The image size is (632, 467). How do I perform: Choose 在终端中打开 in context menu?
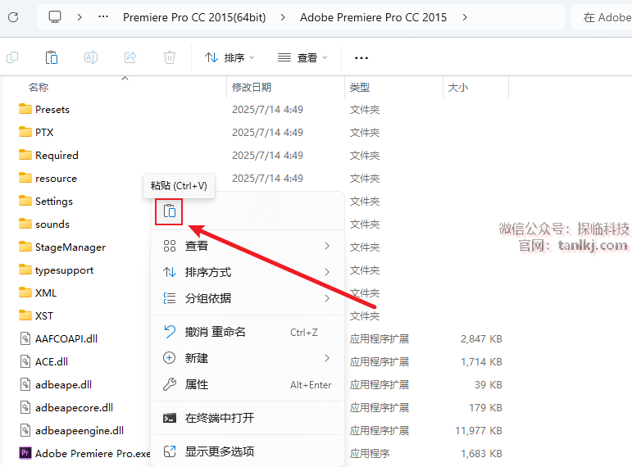click(x=247, y=418)
